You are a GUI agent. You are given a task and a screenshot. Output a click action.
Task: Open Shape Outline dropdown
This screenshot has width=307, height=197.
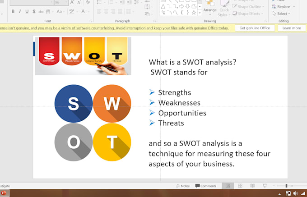tap(248, 7)
